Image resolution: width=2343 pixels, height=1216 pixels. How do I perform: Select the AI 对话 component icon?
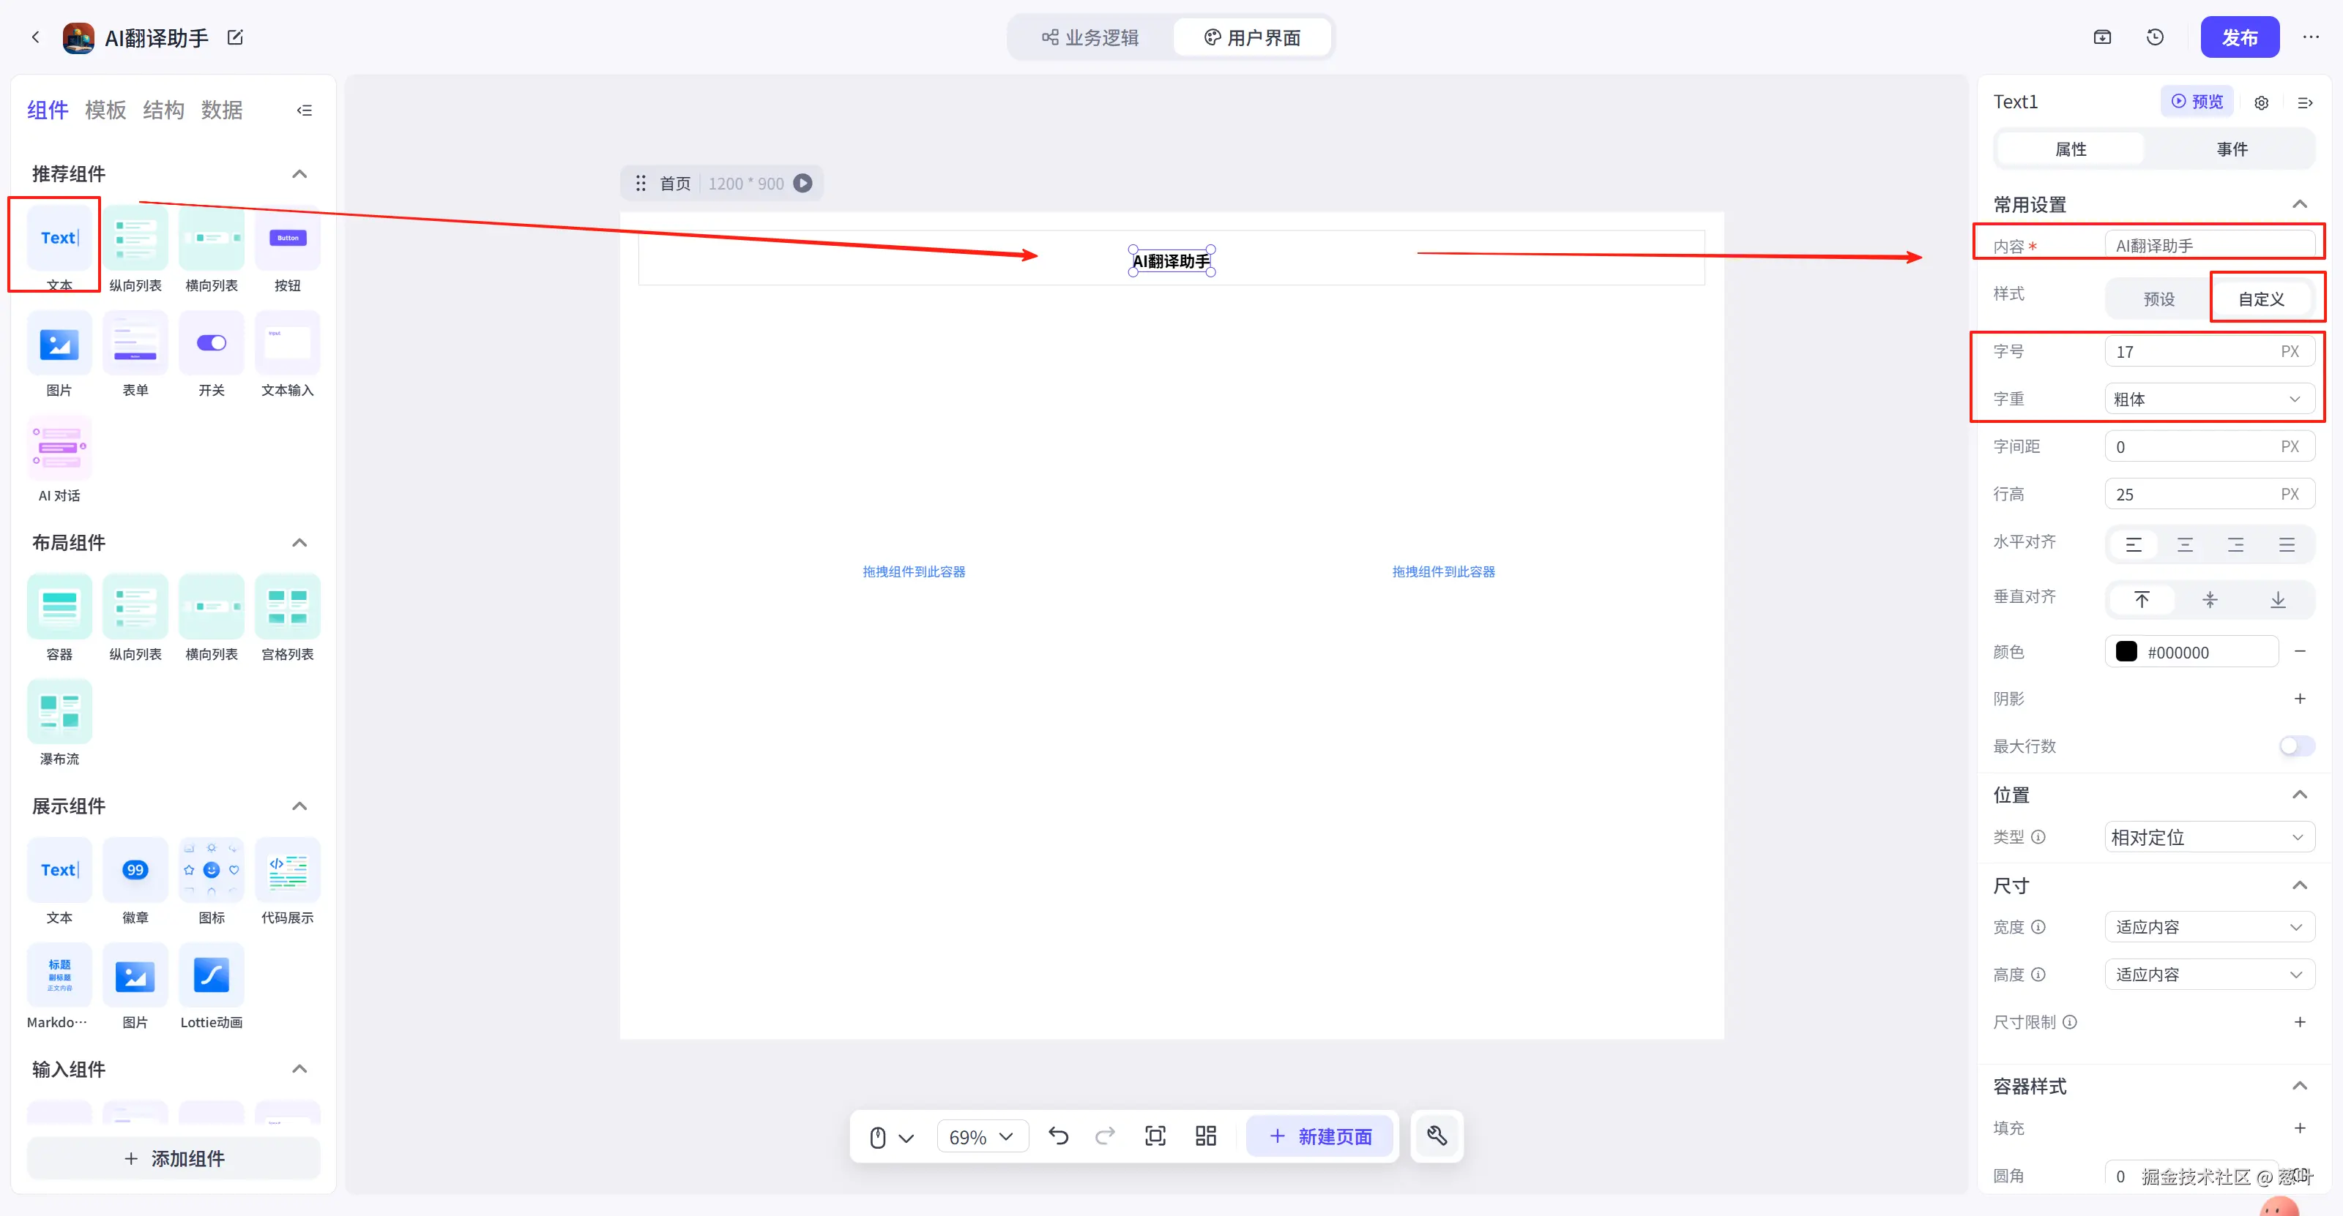click(59, 448)
